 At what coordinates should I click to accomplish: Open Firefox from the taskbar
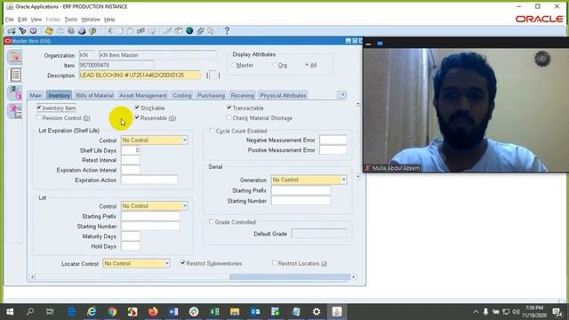153,312
